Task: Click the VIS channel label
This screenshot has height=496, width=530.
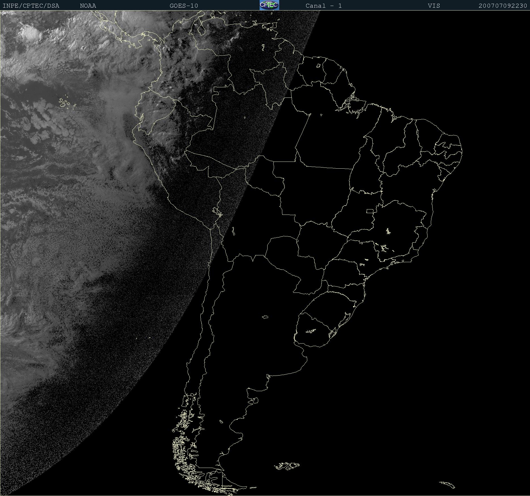Action: 434,6
